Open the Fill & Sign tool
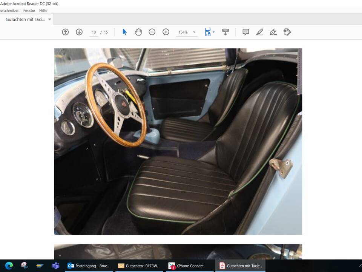 273,32
